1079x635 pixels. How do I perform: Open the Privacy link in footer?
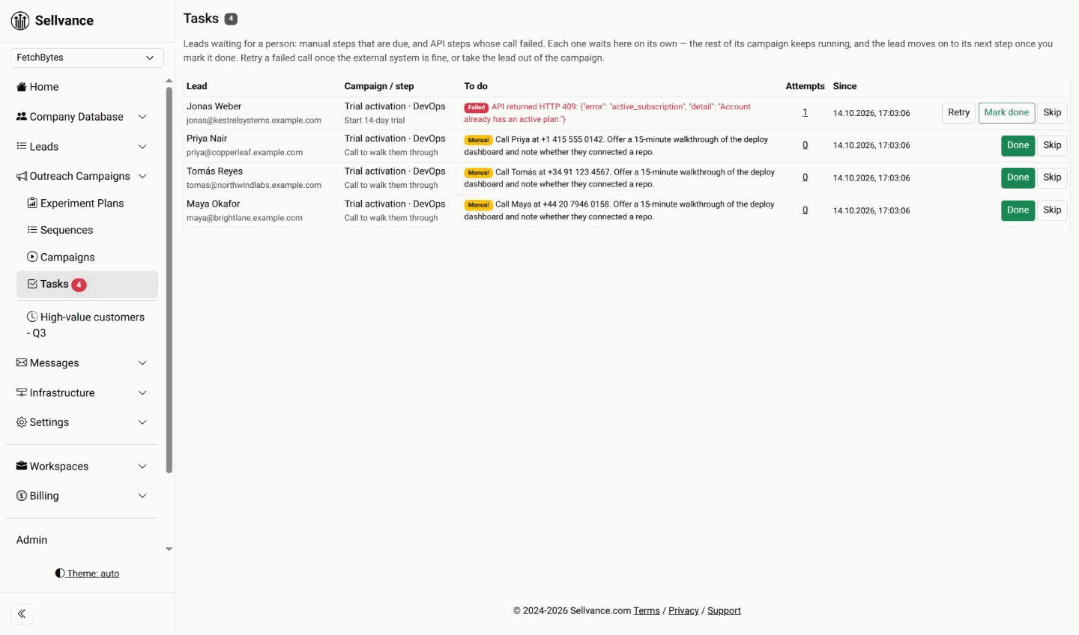coord(683,611)
